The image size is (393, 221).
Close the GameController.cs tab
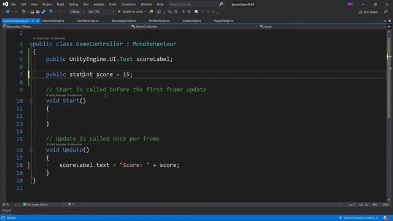click(x=37, y=21)
